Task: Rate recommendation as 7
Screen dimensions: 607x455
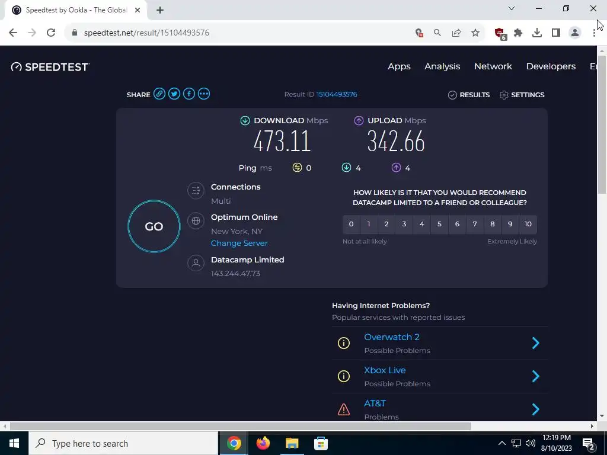Action: point(475,224)
